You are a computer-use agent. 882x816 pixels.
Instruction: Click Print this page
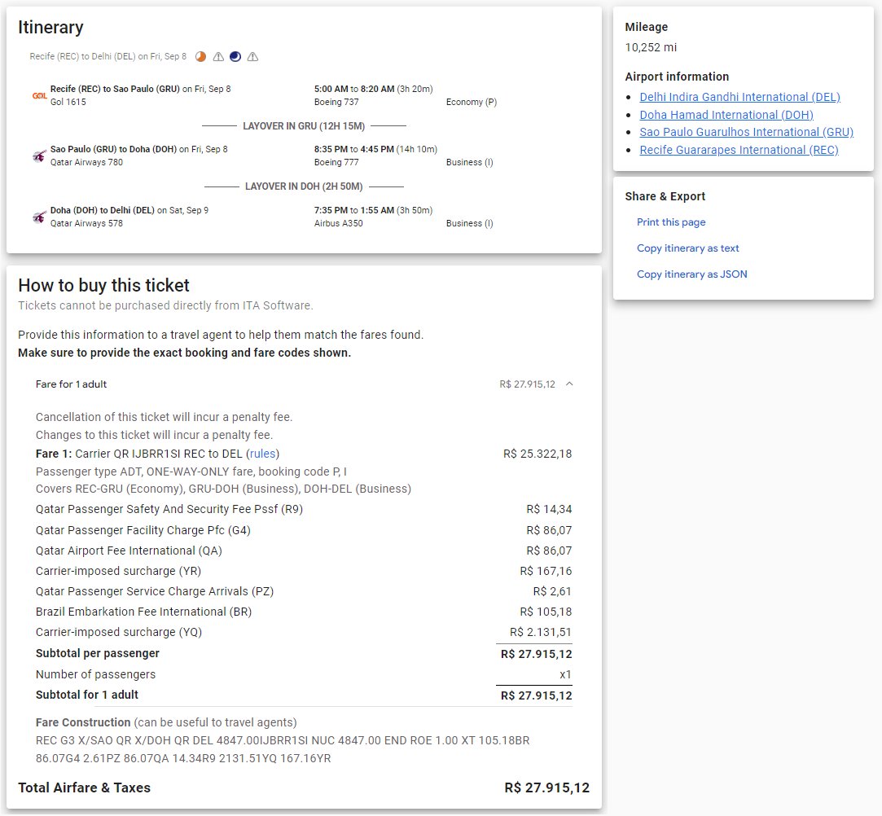(671, 222)
